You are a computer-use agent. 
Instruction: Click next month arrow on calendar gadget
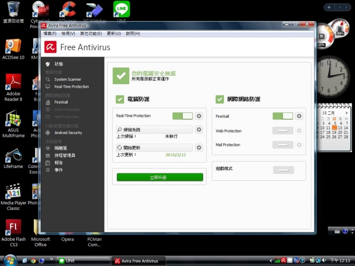pos(347,113)
